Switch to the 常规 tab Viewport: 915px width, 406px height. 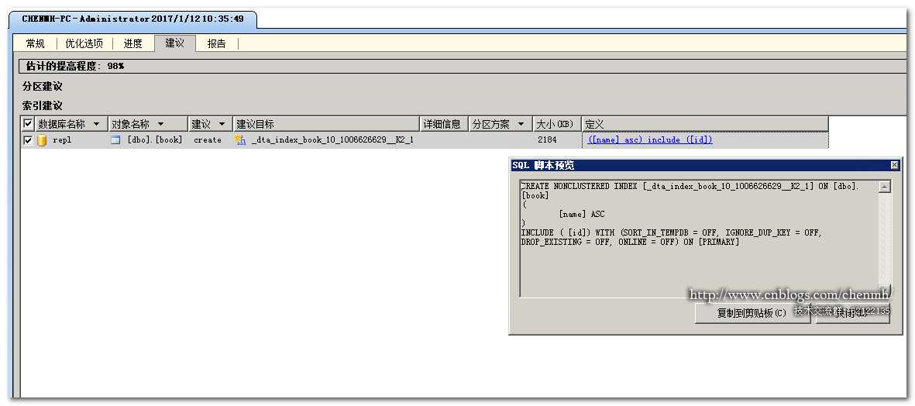(35, 43)
